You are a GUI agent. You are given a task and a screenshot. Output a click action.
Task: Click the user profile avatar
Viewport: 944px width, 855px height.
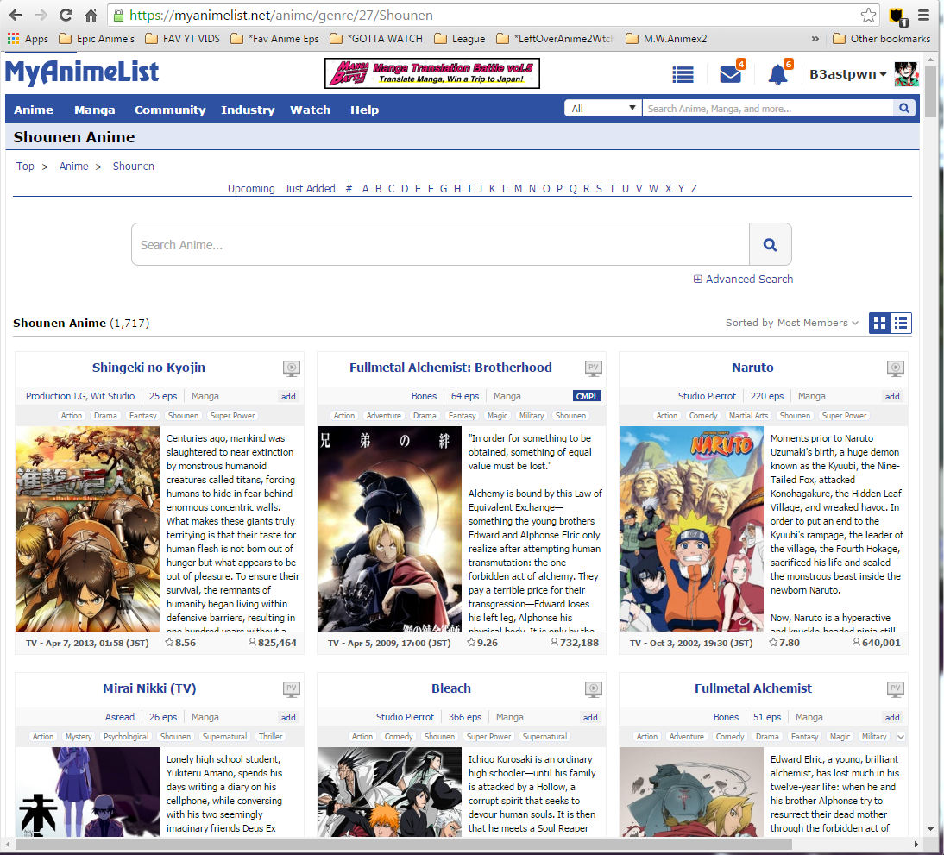pyautogui.click(x=906, y=74)
